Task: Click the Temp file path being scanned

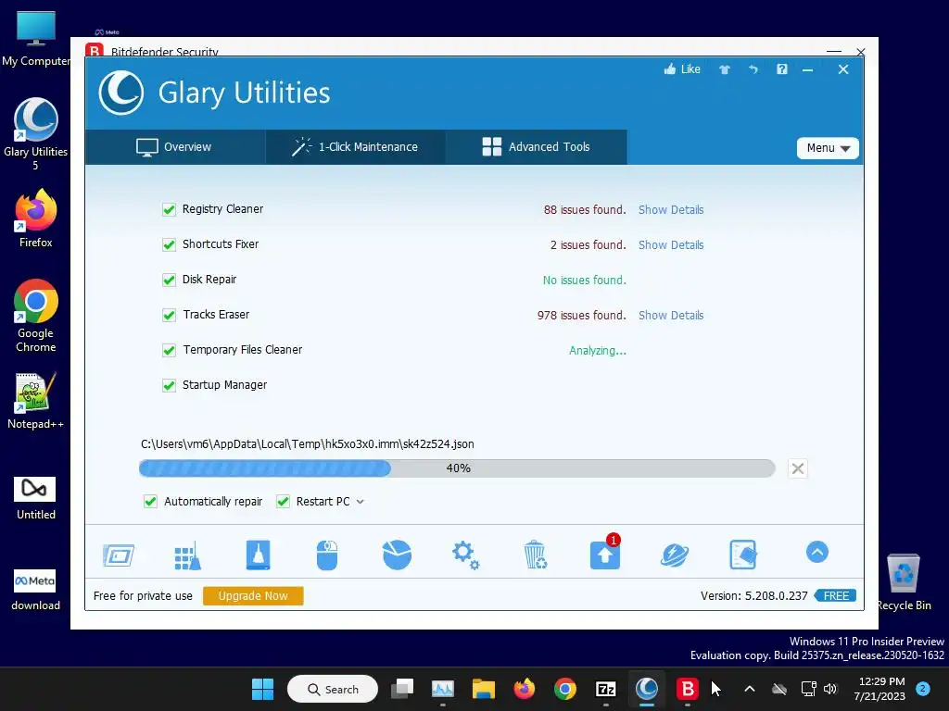Action: tap(308, 443)
